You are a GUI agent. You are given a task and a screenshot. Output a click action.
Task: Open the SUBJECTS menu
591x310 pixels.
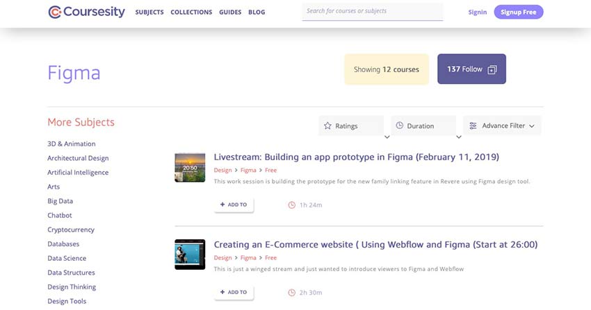(x=149, y=12)
